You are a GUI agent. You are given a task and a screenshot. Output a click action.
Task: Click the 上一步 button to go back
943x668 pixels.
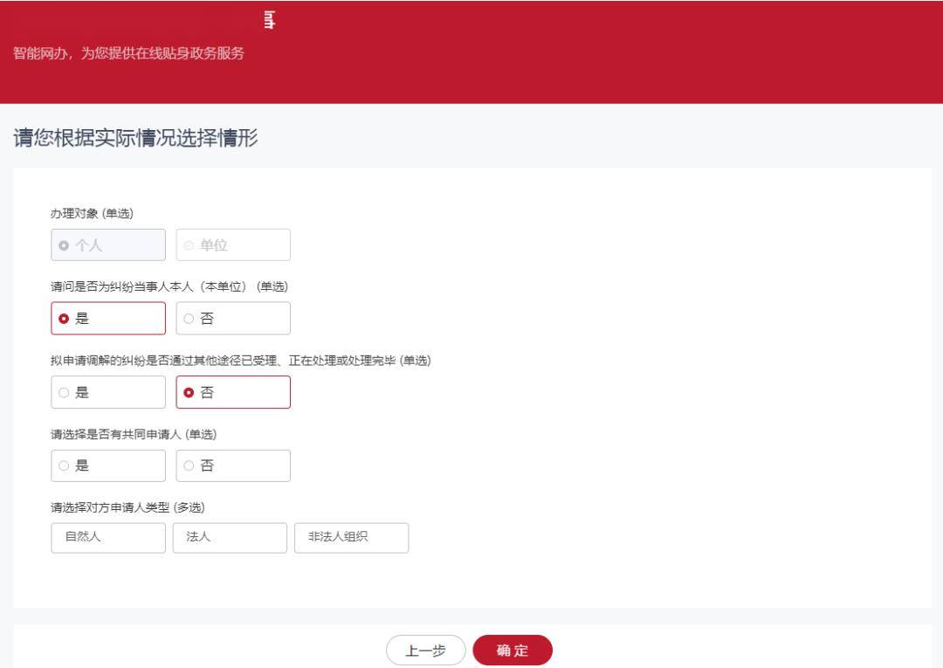[425, 650]
